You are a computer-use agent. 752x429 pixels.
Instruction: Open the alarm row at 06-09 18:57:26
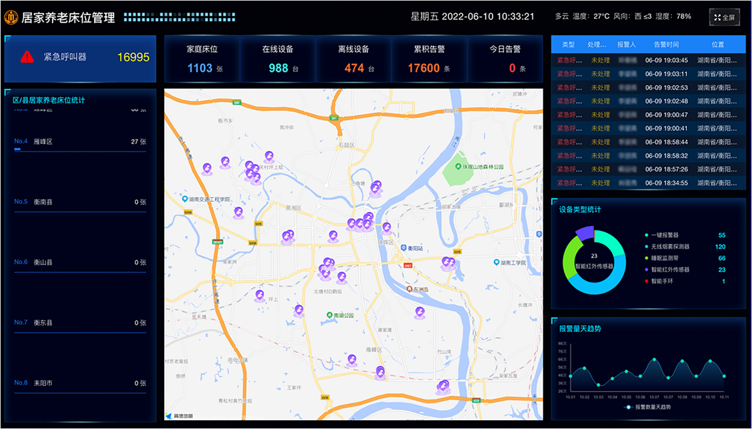pyautogui.click(x=649, y=170)
